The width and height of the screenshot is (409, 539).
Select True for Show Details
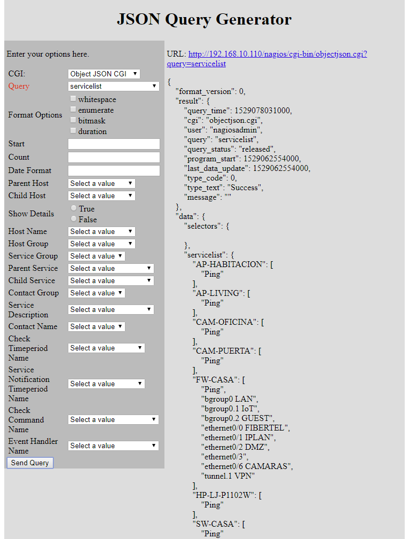(74, 208)
